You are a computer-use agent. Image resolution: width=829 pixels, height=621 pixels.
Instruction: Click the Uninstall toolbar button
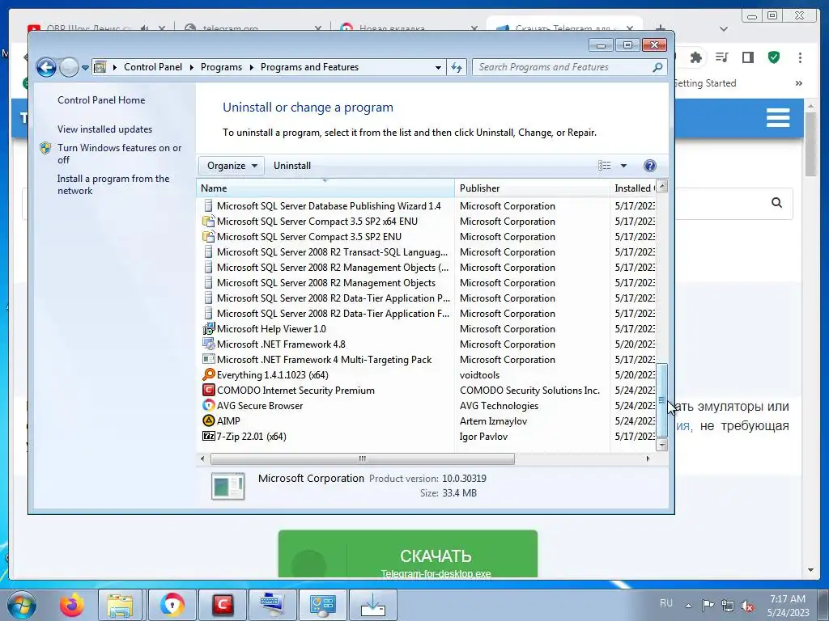pos(291,166)
